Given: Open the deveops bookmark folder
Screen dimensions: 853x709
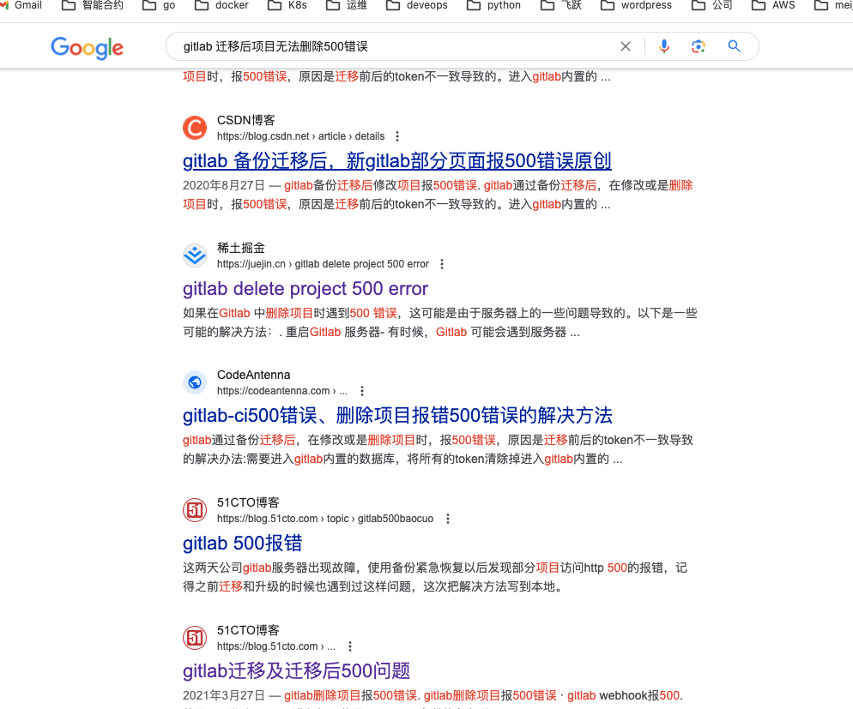Looking at the screenshot, I should coord(417,5).
